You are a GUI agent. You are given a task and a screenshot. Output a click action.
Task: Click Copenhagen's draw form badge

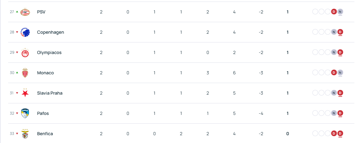click(334, 32)
